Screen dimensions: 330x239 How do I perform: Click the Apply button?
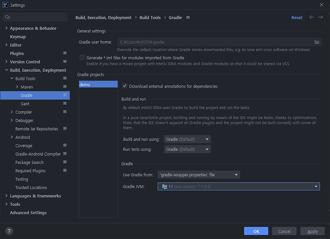click(312, 231)
